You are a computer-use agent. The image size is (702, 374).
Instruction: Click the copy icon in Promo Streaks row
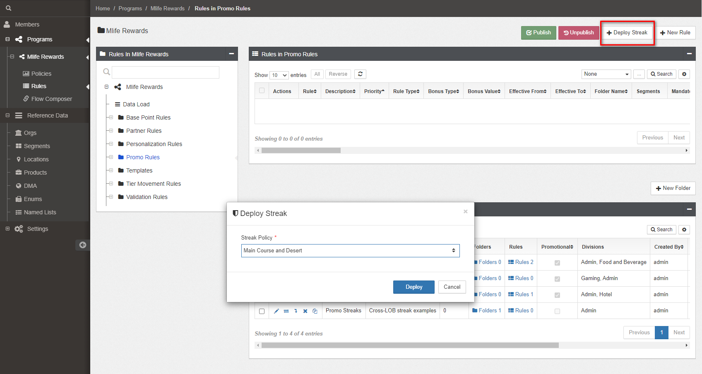pos(315,311)
